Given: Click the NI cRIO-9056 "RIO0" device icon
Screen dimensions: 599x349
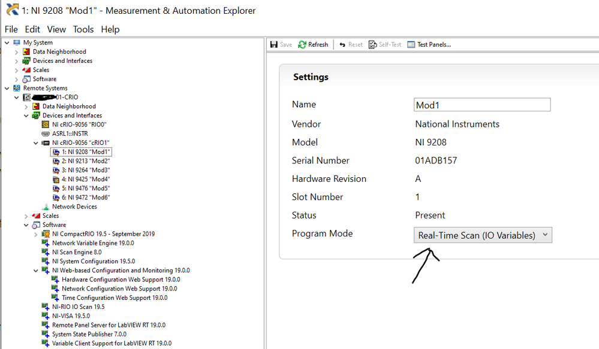Looking at the screenshot, I should tap(46, 125).
